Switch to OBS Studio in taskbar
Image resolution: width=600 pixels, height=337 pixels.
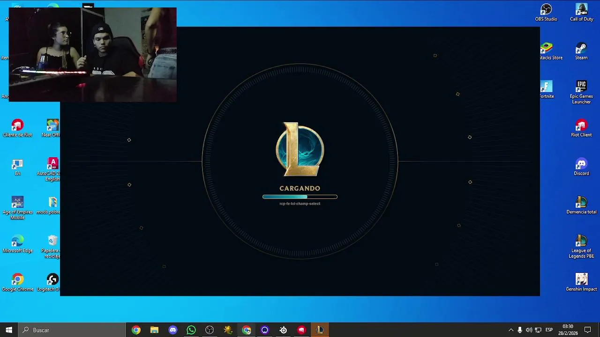(210, 330)
